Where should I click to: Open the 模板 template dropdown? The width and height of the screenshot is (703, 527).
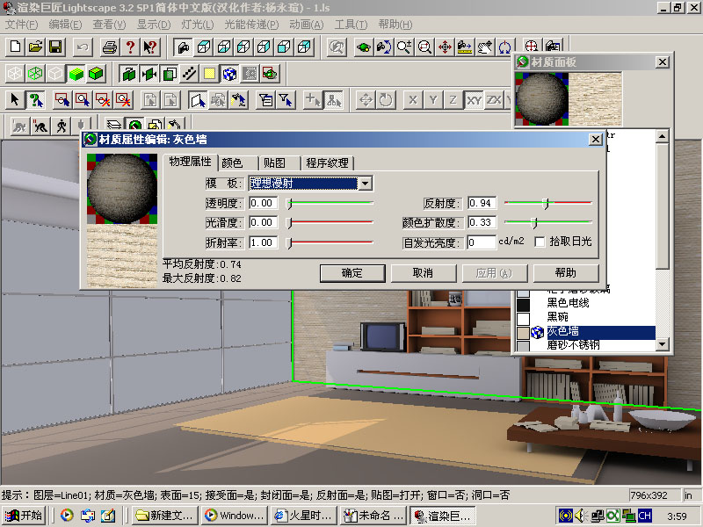pyautogui.click(x=365, y=184)
